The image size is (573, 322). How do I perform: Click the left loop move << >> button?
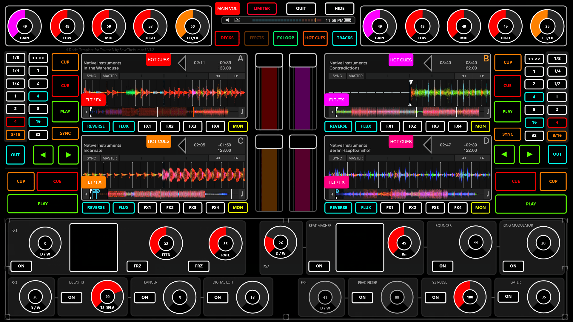[38, 58]
